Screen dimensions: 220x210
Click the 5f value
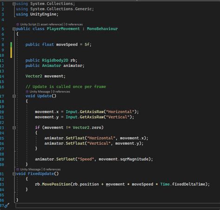[x=87, y=45]
